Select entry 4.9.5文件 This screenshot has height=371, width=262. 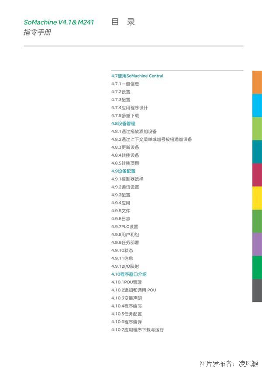[x=121, y=211]
